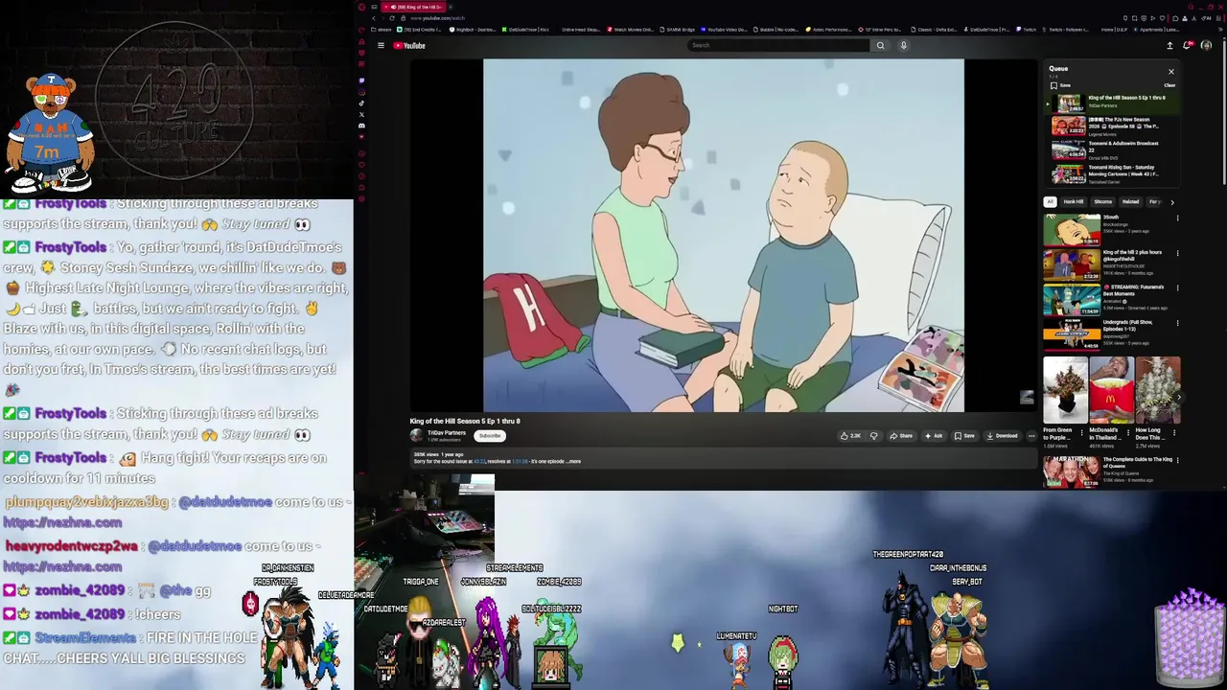Jump to the 40:22 timestamp link
This screenshot has height=690, width=1227.
pos(479,461)
